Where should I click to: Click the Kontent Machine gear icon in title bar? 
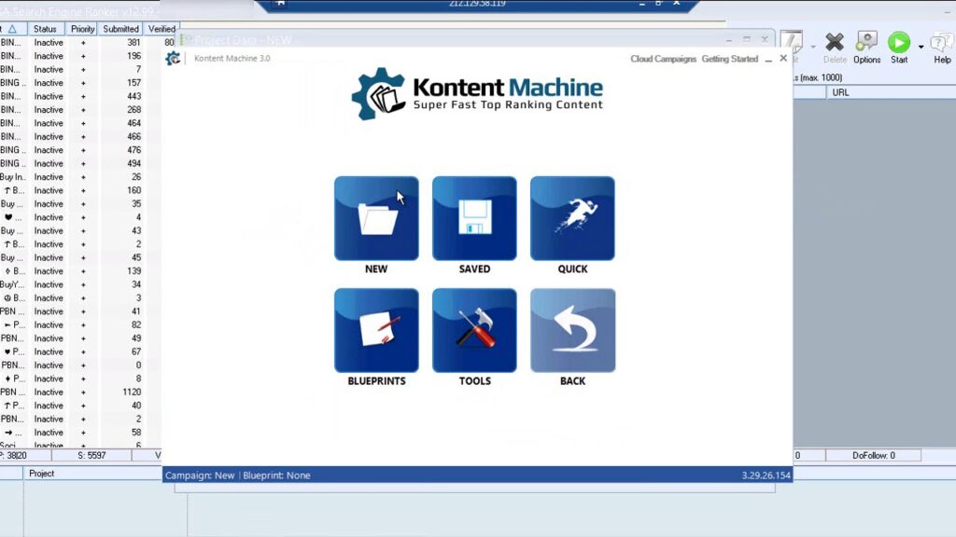[x=173, y=59]
